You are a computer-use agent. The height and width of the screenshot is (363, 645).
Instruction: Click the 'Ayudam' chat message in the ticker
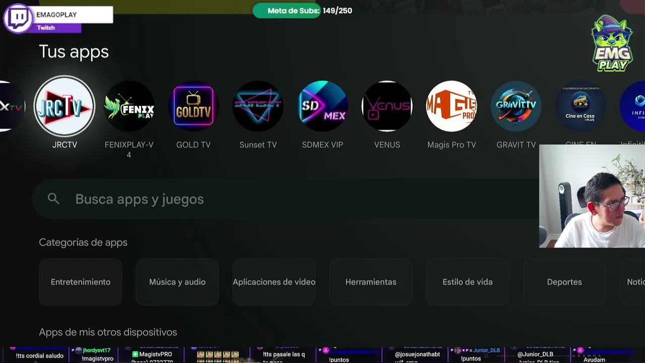pyautogui.click(x=594, y=360)
